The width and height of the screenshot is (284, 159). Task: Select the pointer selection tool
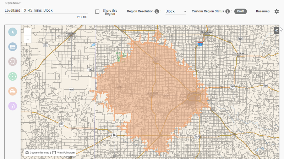point(13,32)
